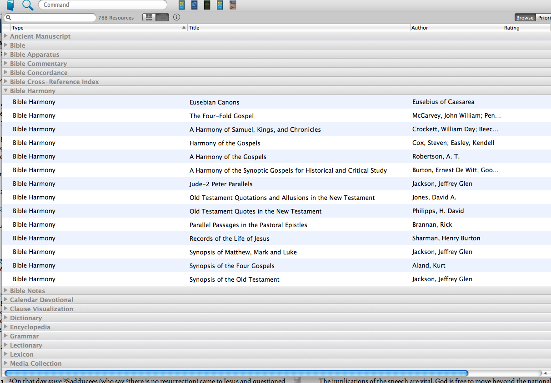Open the Library book icon
551x383 pixels.
click(10, 5)
